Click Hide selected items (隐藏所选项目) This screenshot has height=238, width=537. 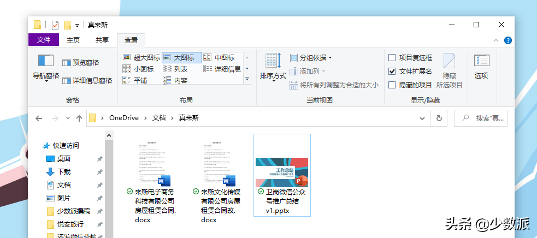pos(450,70)
